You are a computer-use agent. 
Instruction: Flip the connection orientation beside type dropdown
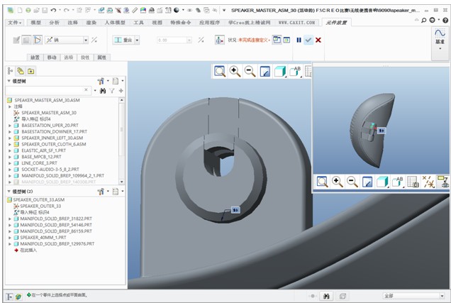(x=94, y=40)
